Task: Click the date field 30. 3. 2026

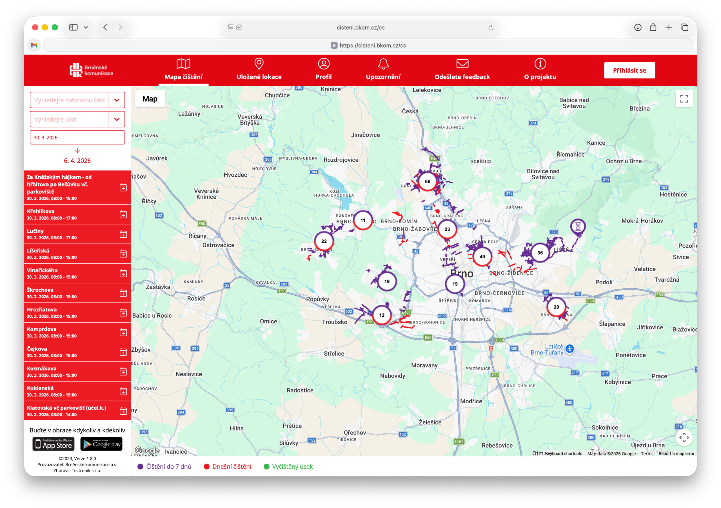Action: (77, 137)
